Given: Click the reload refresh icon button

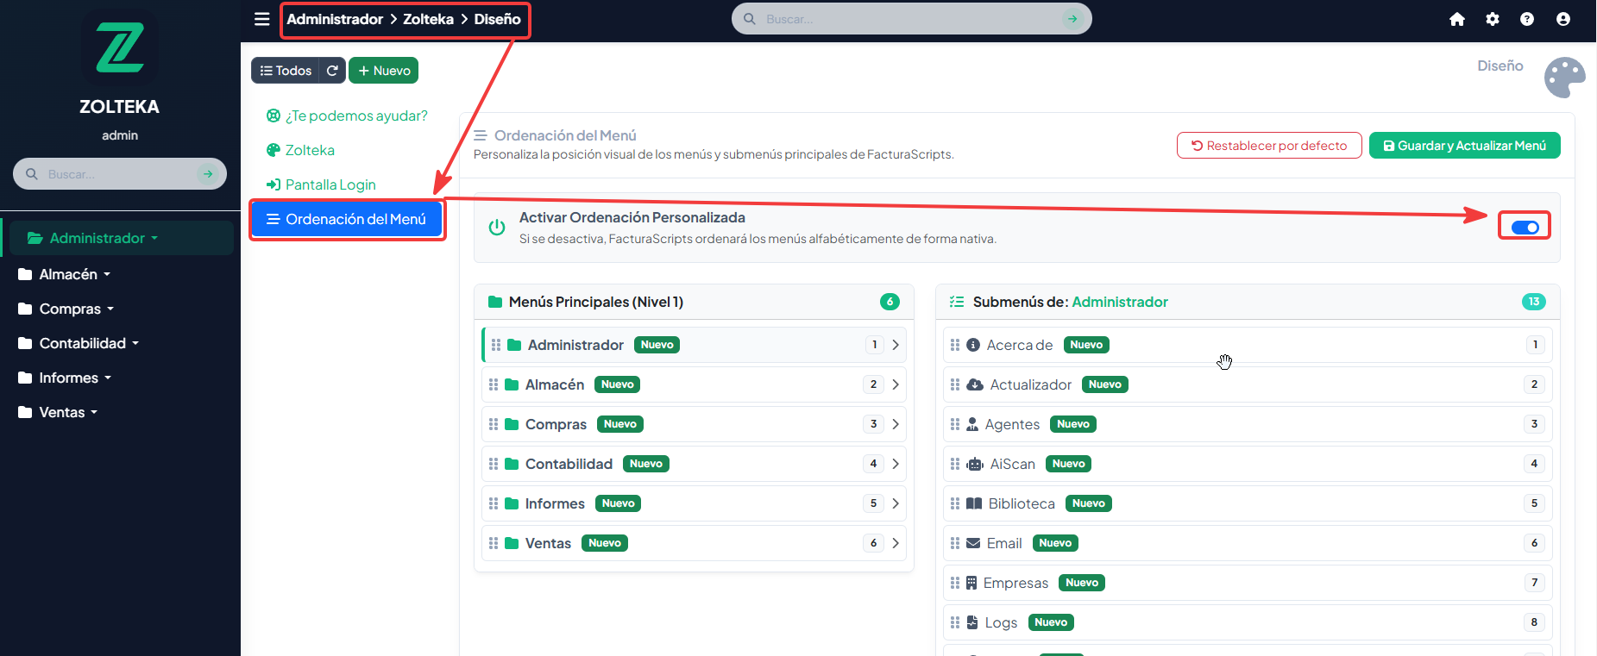Looking at the screenshot, I should pos(332,71).
